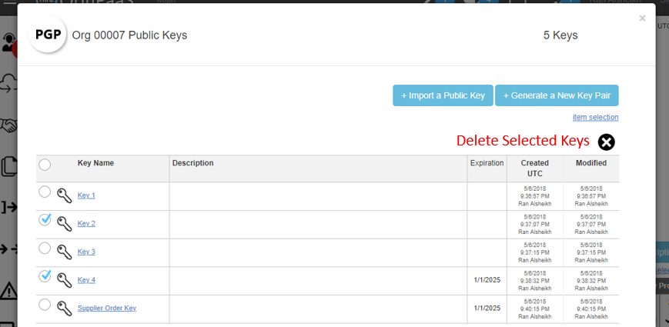Click the key icon beside Key 4
Screen dimensions: 669x327
click(64, 280)
